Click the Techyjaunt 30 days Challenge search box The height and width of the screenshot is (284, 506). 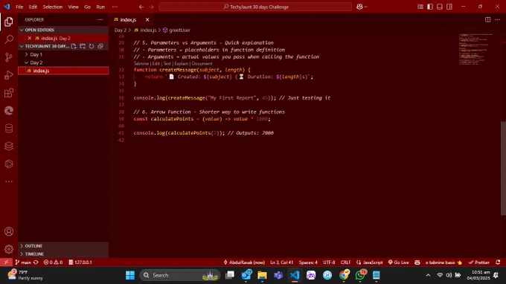[x=255, y=7]
